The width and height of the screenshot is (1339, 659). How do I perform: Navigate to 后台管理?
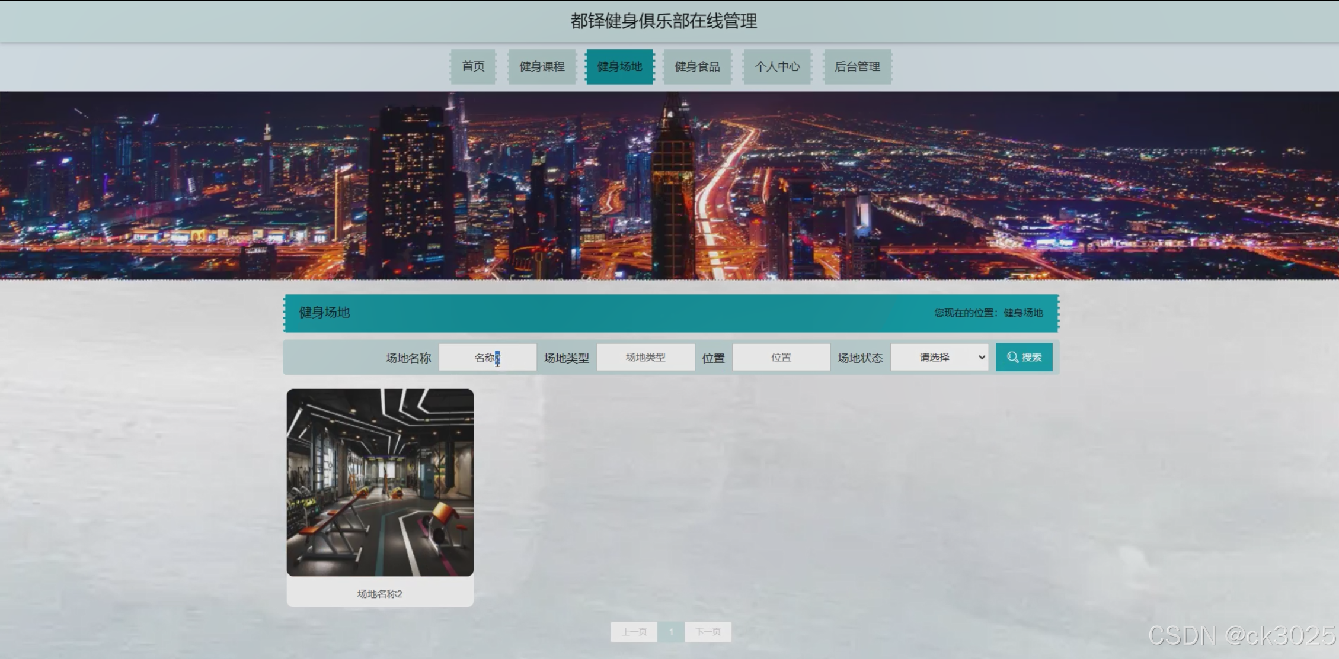(857, 66)
